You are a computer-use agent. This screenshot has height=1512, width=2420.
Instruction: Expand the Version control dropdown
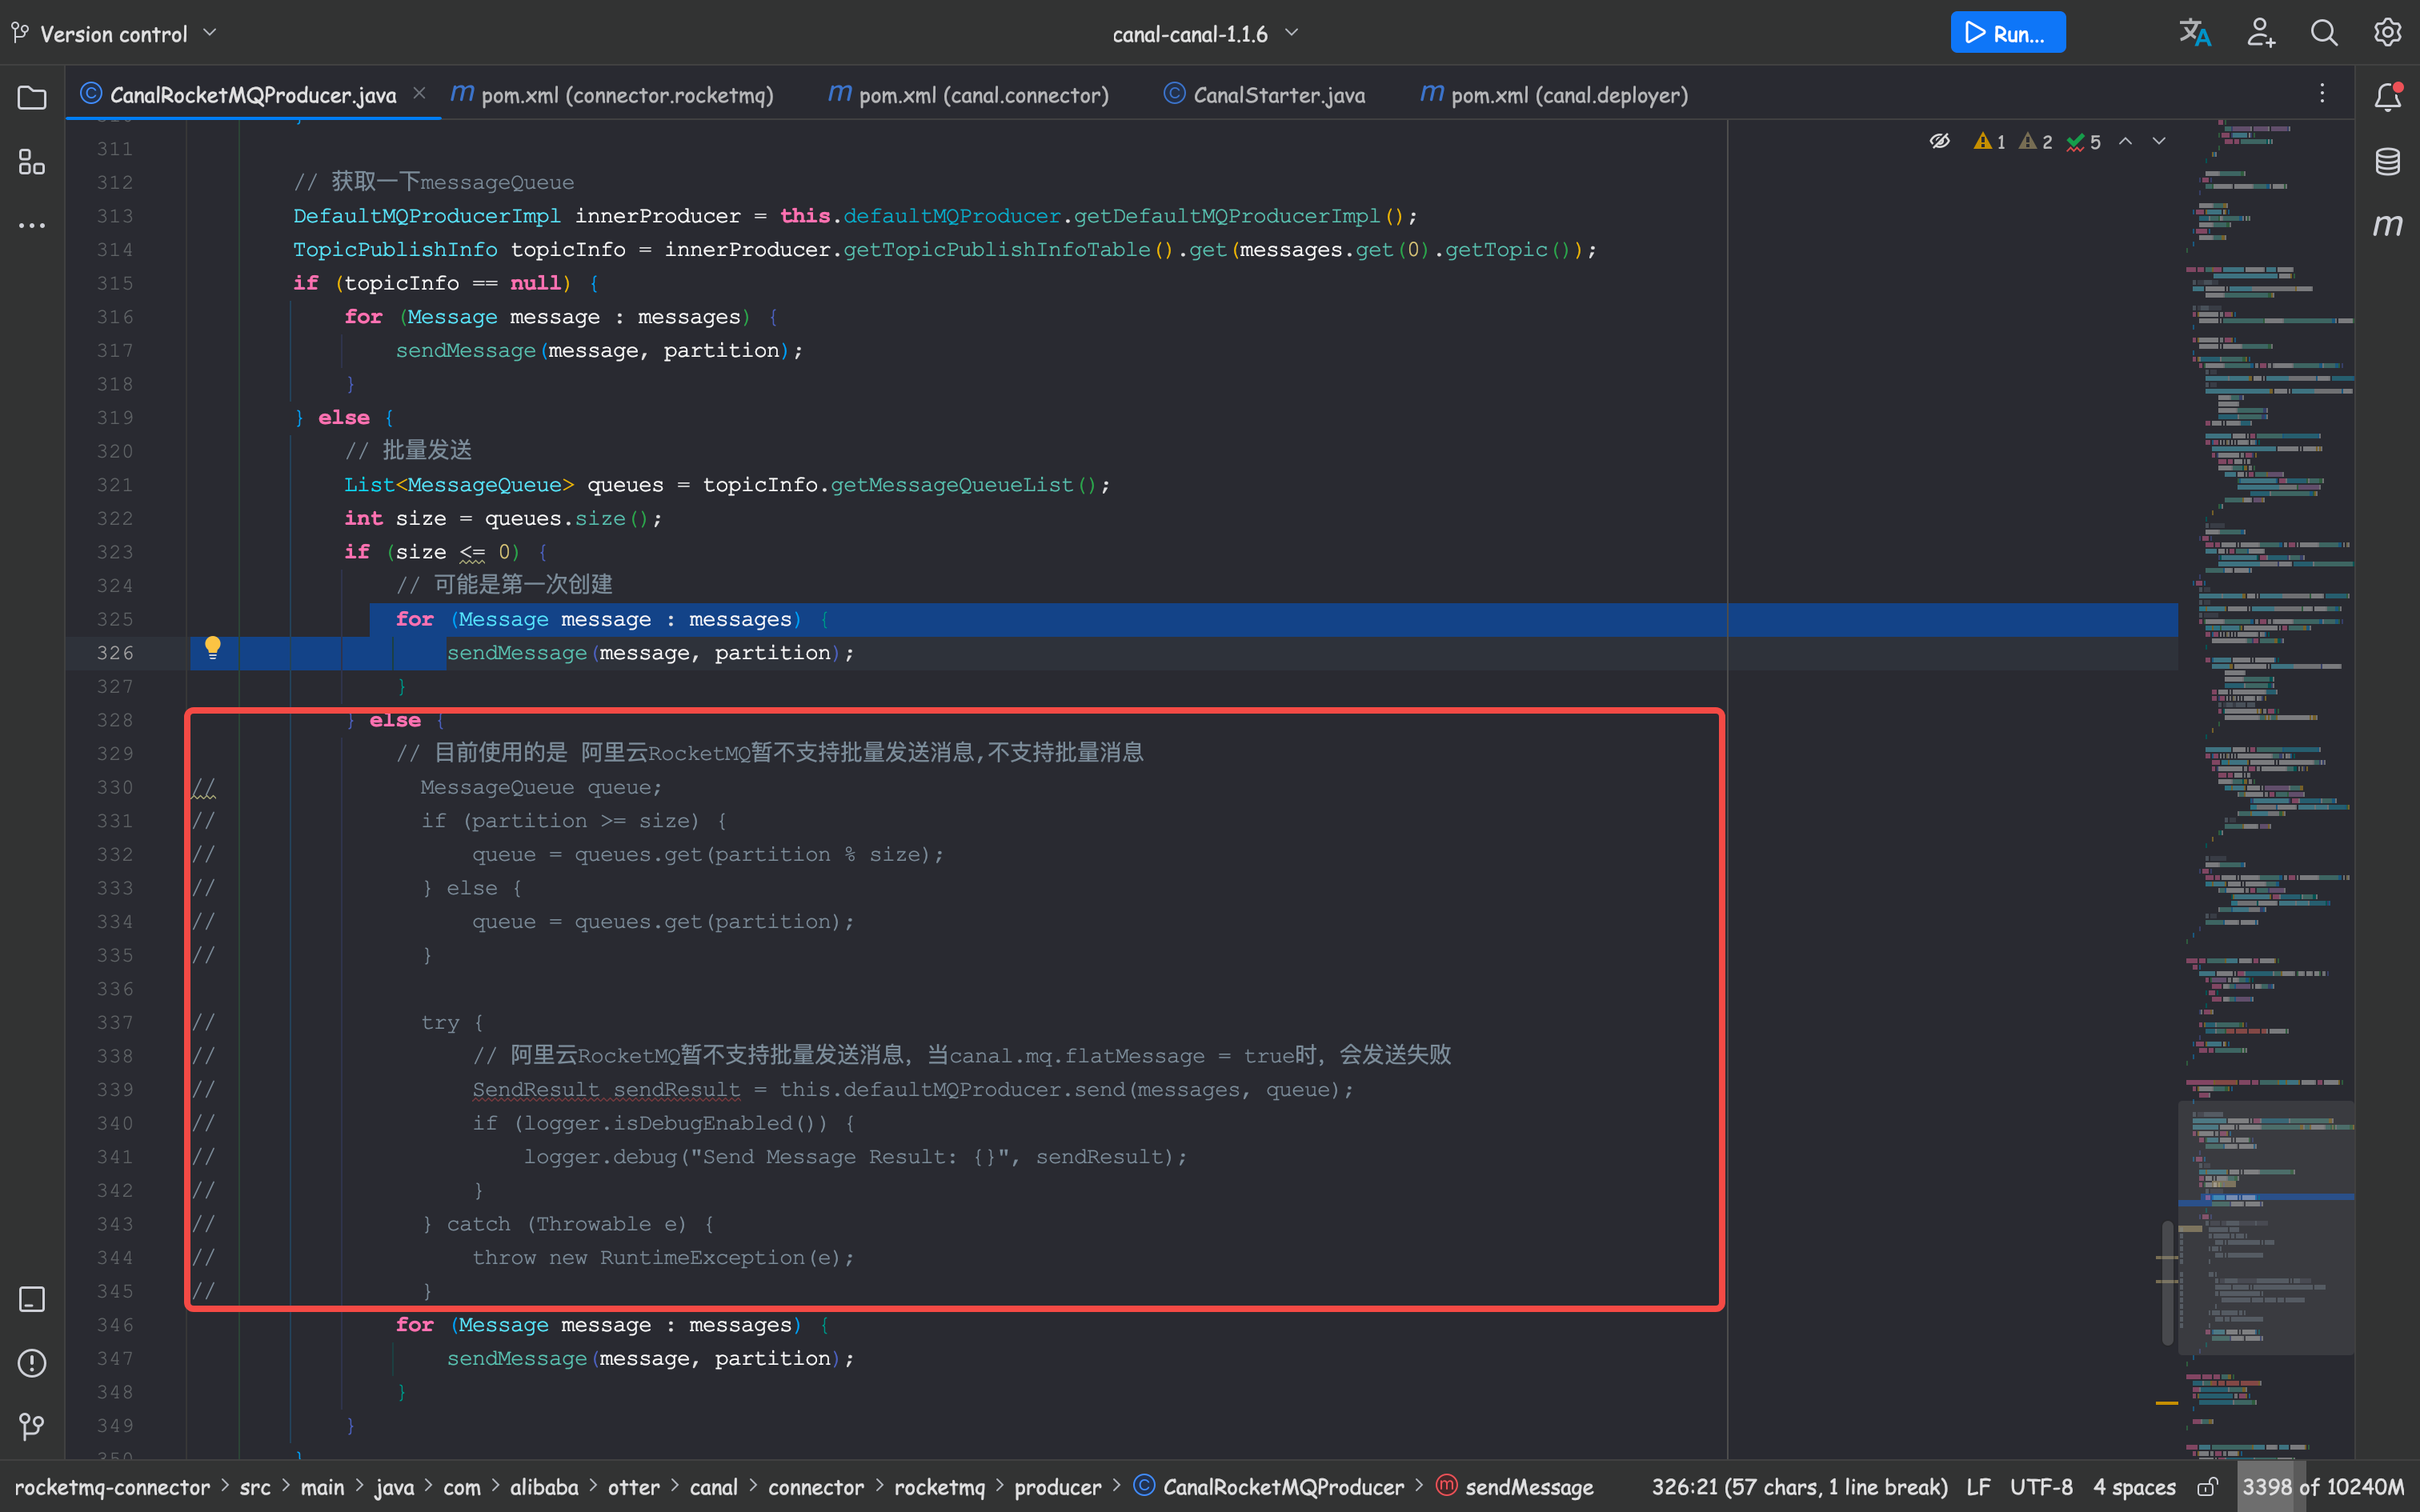(114, 33)
